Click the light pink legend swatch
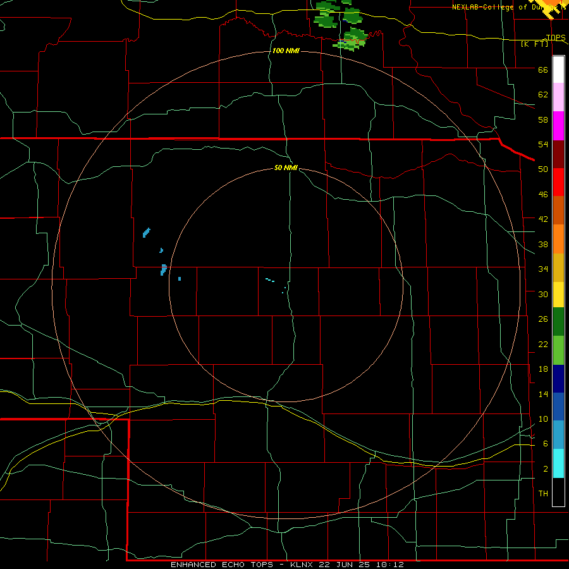569x569 pixels. point(558,97)
